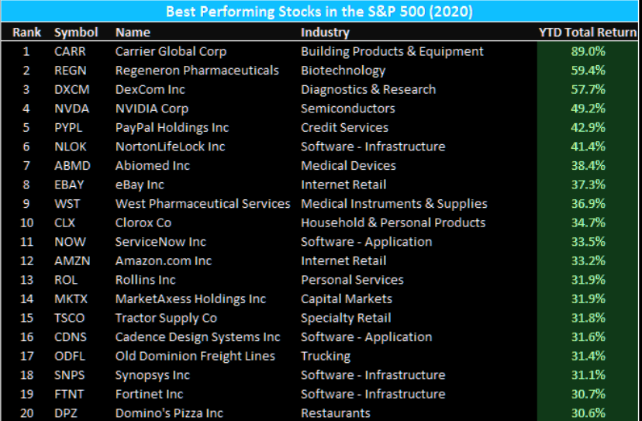This screenshot has height=421, width=642.
Task: Click the Domino's Pizza Inc name
Action: click(169, 413)
